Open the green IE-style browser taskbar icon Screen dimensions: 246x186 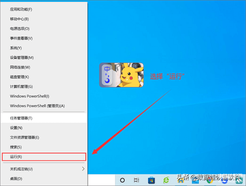pyautogui.click(x=166, y=180)
